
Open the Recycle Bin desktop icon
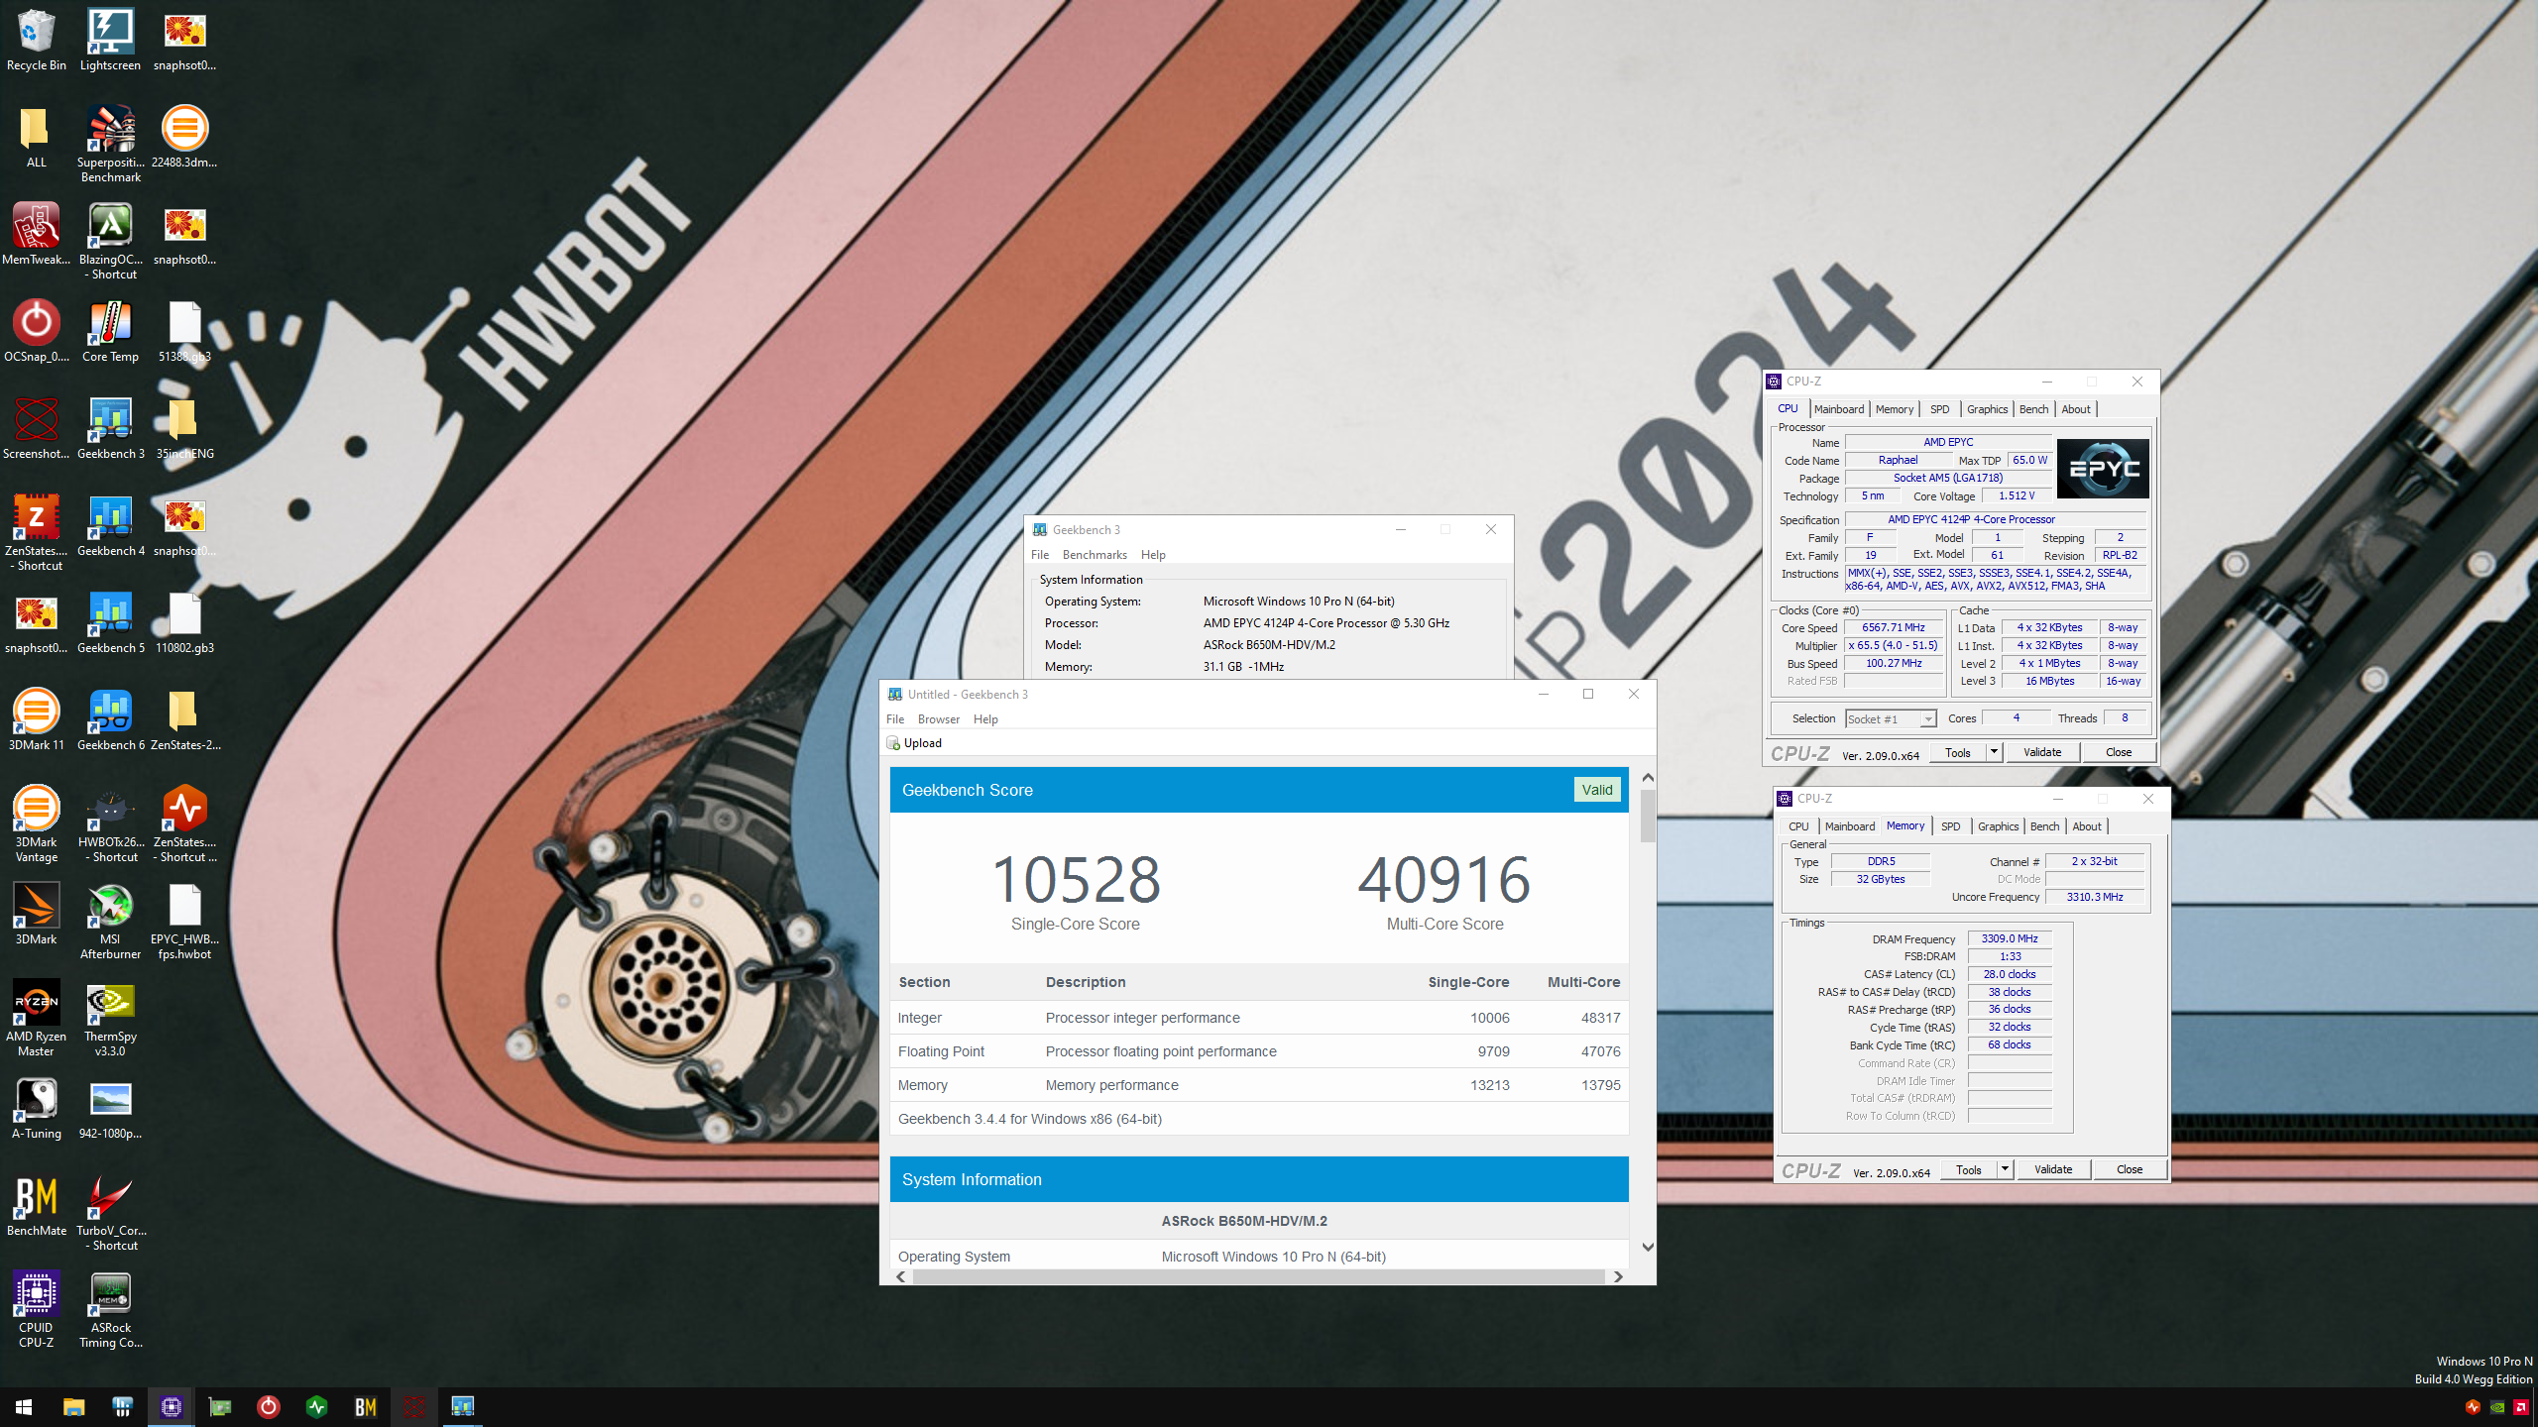pos(36,40)
